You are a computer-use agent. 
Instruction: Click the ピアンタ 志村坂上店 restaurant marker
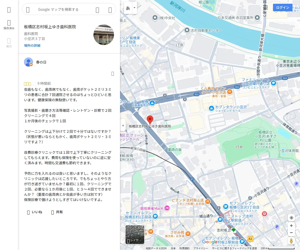[207, 201]
